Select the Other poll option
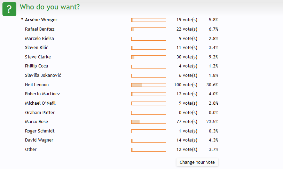The width and height of the screenshot is (283, 169). (x=31, y=149)
